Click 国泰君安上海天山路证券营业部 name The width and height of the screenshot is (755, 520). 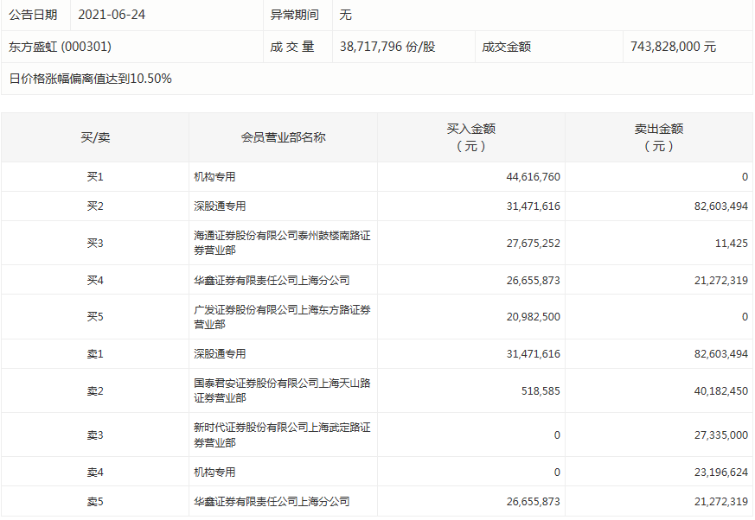tap(282, 390)
